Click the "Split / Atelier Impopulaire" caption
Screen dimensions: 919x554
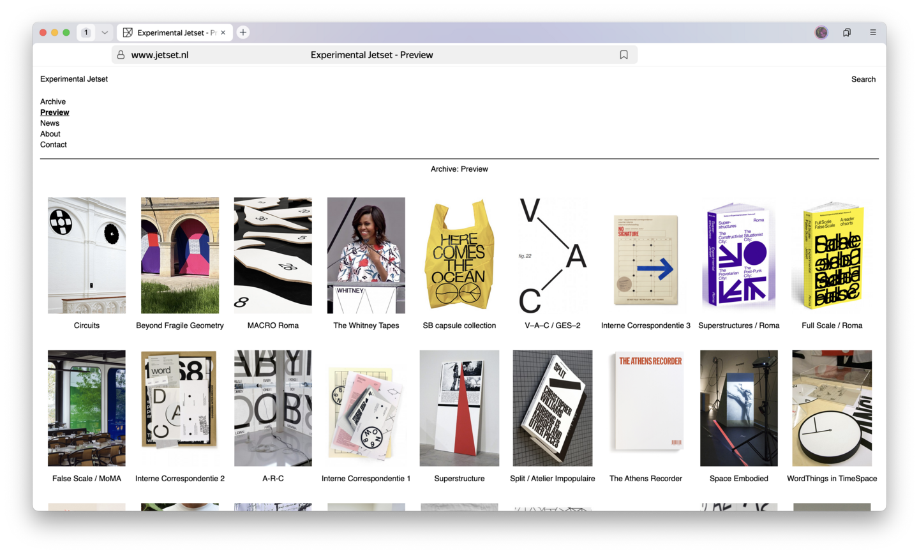553,479
